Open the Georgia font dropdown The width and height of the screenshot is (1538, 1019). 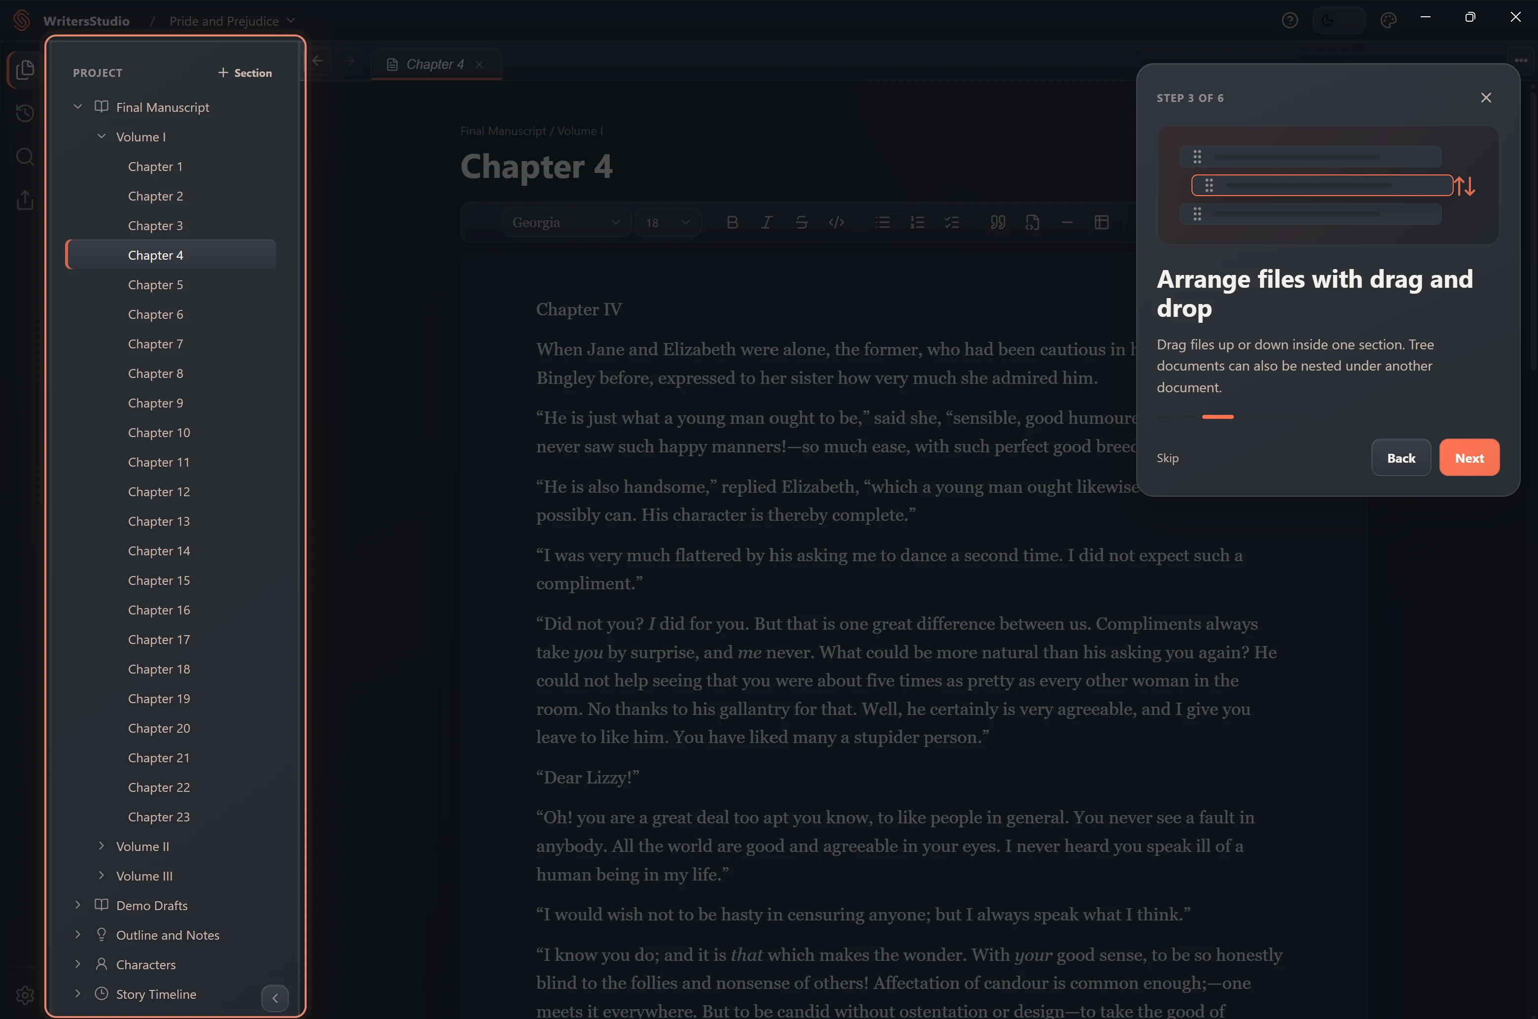pos(565,222)
